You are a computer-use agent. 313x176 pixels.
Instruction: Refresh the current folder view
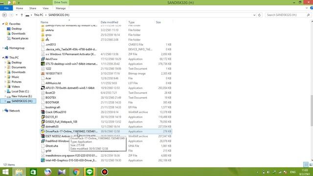click(x=259, y=15)
